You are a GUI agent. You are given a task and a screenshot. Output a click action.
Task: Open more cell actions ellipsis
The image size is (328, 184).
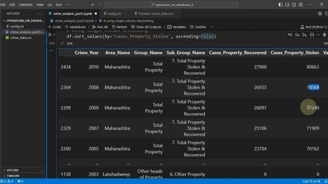point(318,35)
